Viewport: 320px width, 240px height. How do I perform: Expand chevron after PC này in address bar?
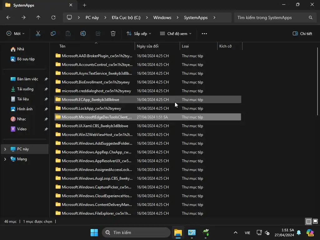(x=105, y=17)
